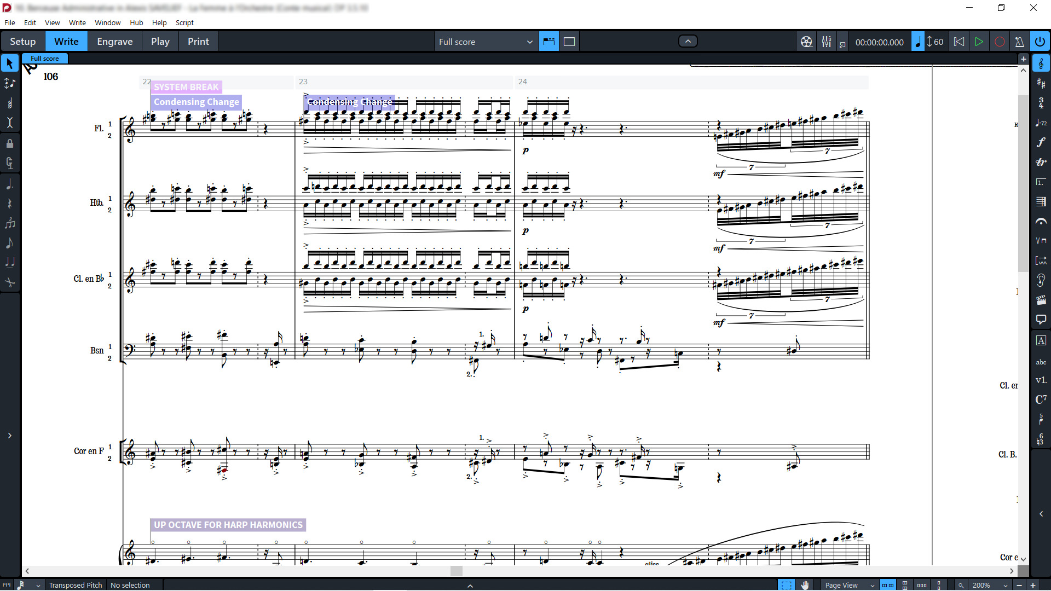Open the File menu
Screen dimensions: 1051x591
coord(10,22)
